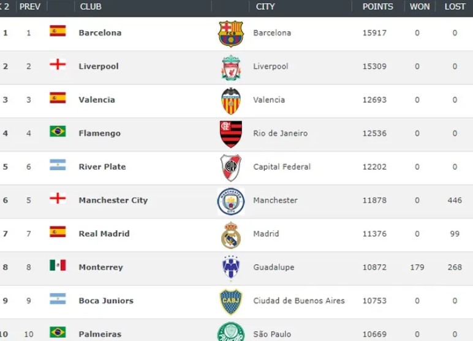The image size is (473, 341).
Task: Sort table by POINTS column header
Action: [x=377, y=7]
